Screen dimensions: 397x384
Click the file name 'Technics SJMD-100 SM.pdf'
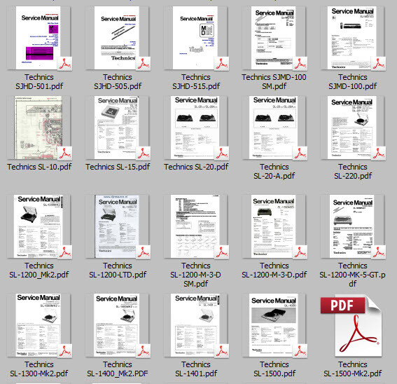point(274,81)
